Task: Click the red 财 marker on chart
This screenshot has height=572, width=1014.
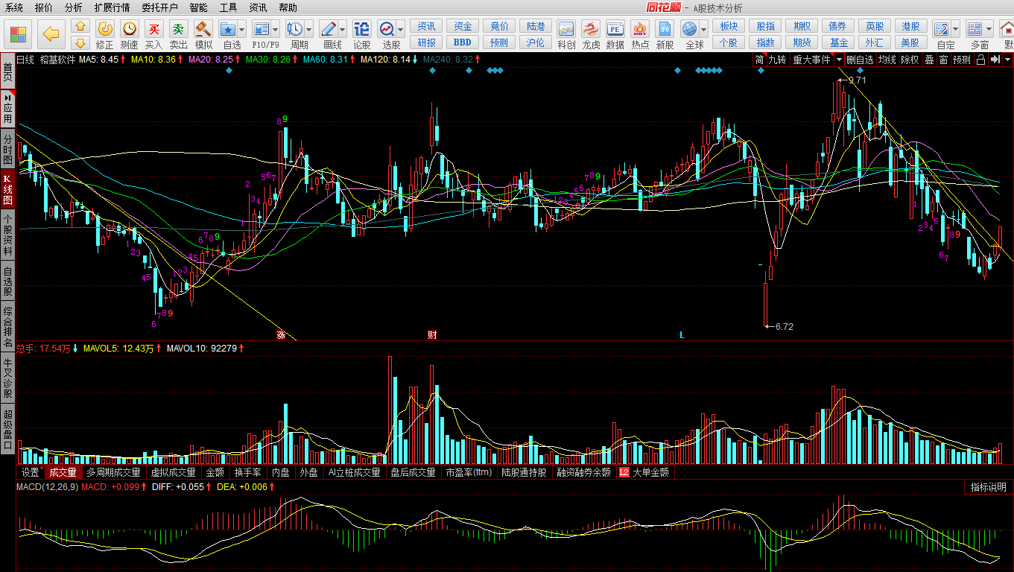Action: (x=432, y=334)
